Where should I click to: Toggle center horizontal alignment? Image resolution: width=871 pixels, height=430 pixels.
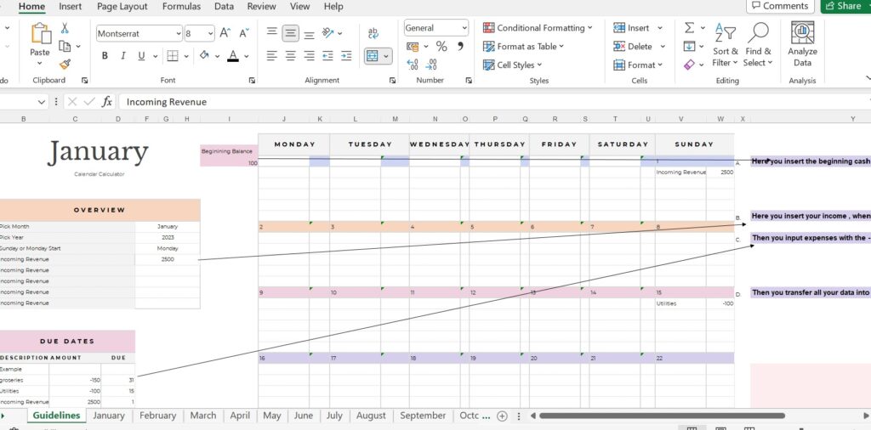291,56
